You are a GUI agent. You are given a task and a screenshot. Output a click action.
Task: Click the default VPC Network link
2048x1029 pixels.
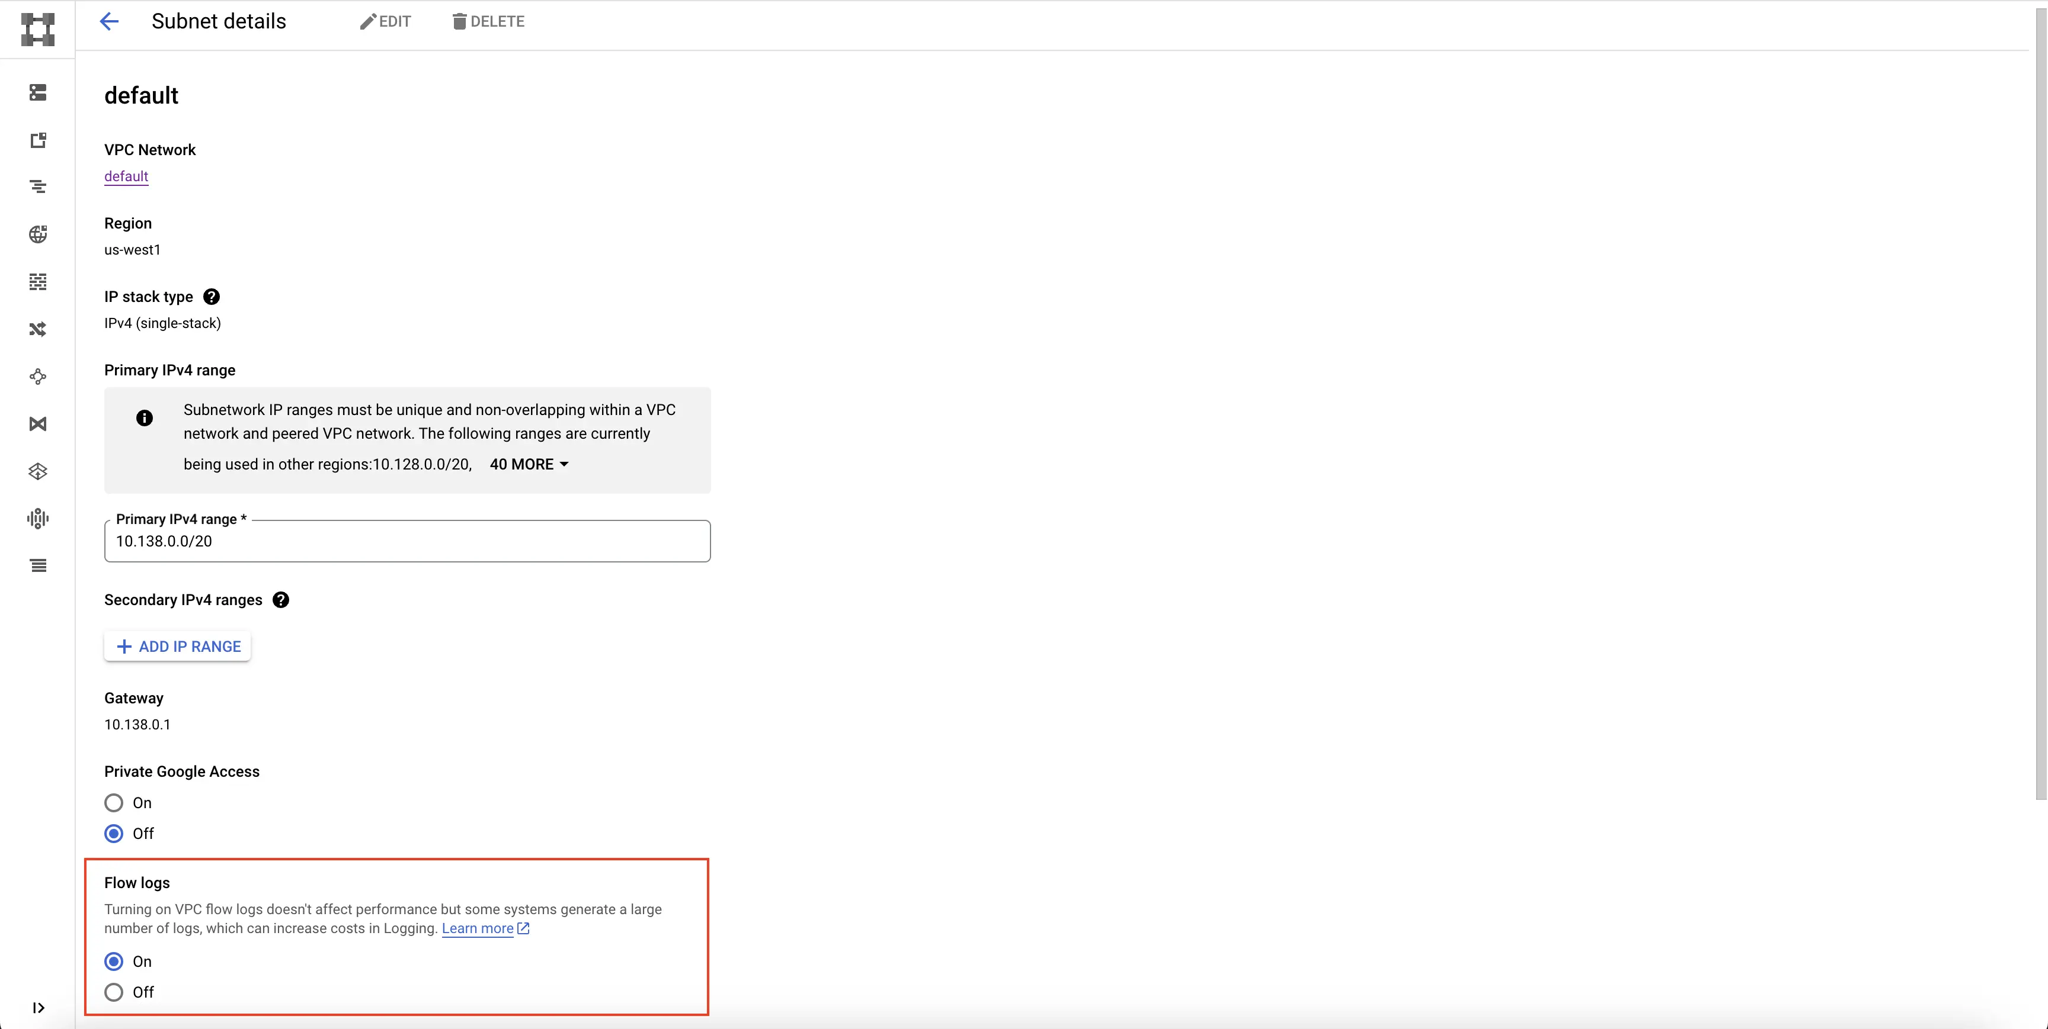[126, 176]
